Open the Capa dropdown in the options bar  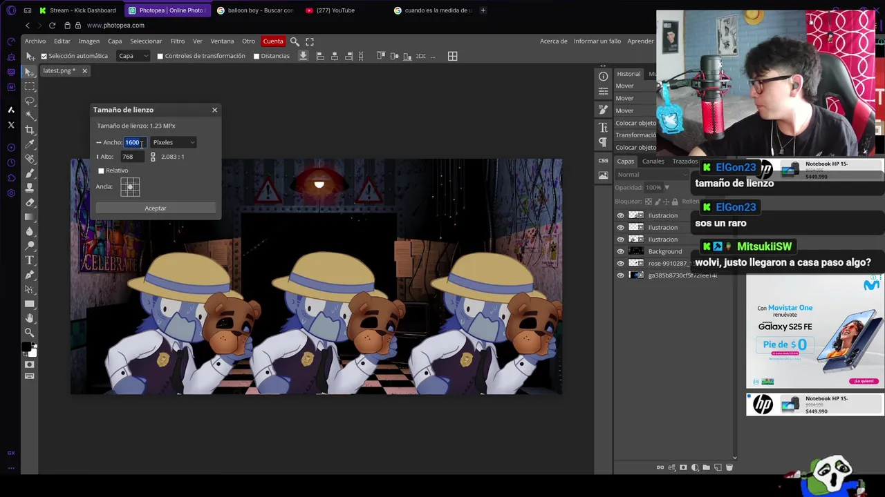[133, 56]
